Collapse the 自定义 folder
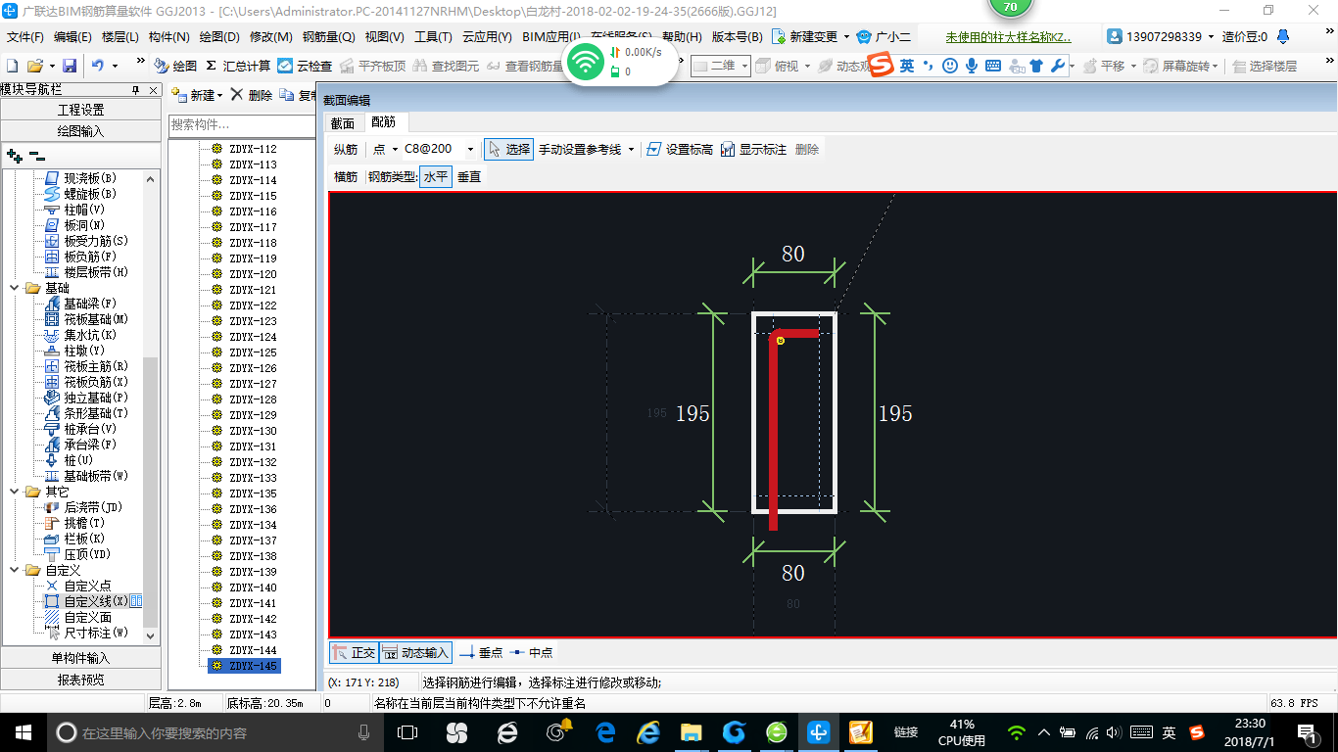This screenshot has height=752, width=1338. tap(15, 570)
